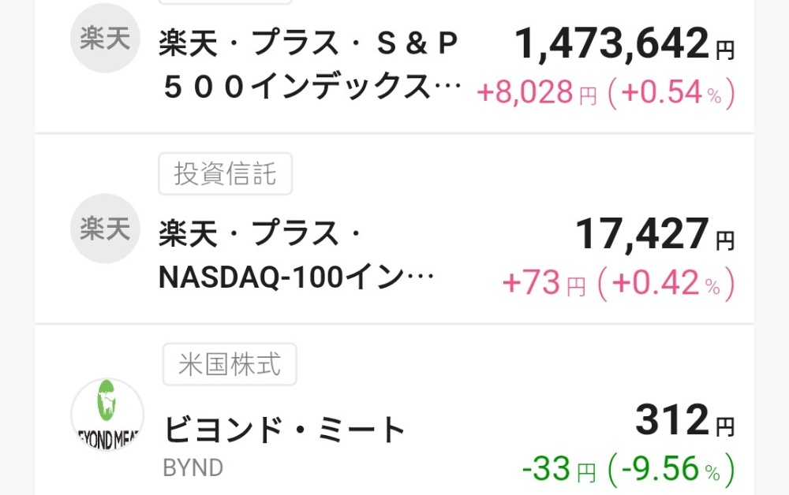Tap the +73円 gain value
This screenshot has width=789, height=495.
(544, 283)
